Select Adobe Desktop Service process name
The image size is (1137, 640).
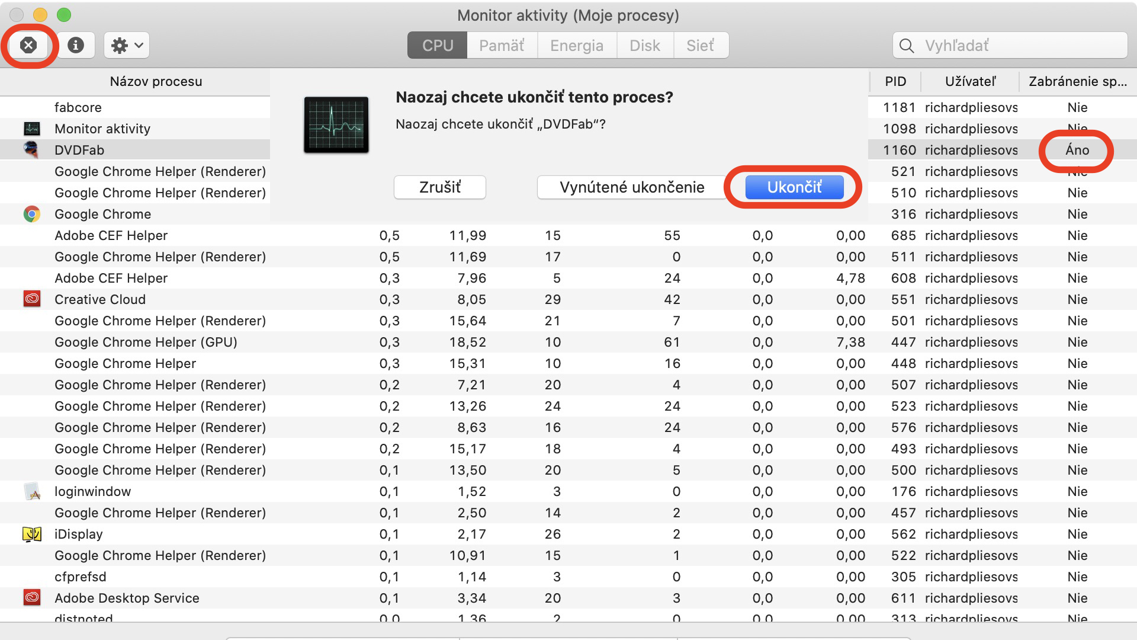[x=127, y=598]
